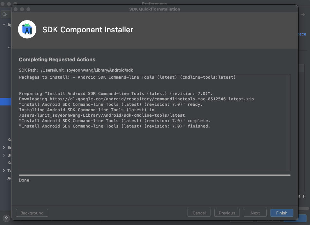The width and height of the screenshot is (310, 225).
Task: Click the Previous button
Action: pyautogui.click(x=227, y=213)
